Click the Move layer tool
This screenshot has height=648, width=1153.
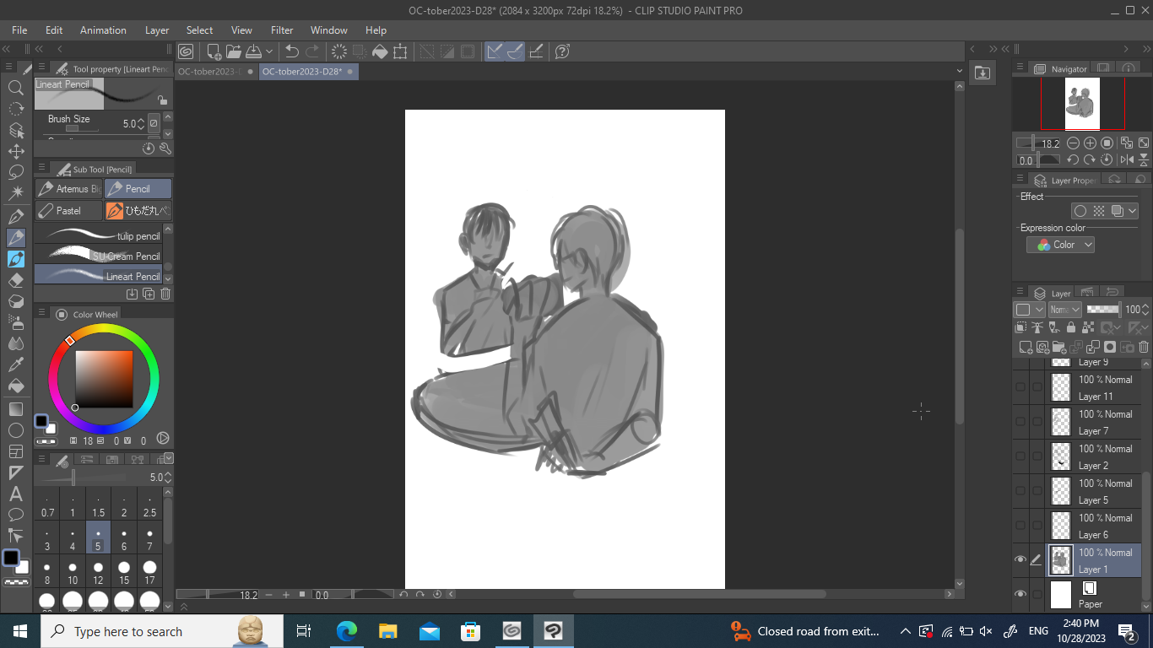pyautogui.click(x=15, y=152)
